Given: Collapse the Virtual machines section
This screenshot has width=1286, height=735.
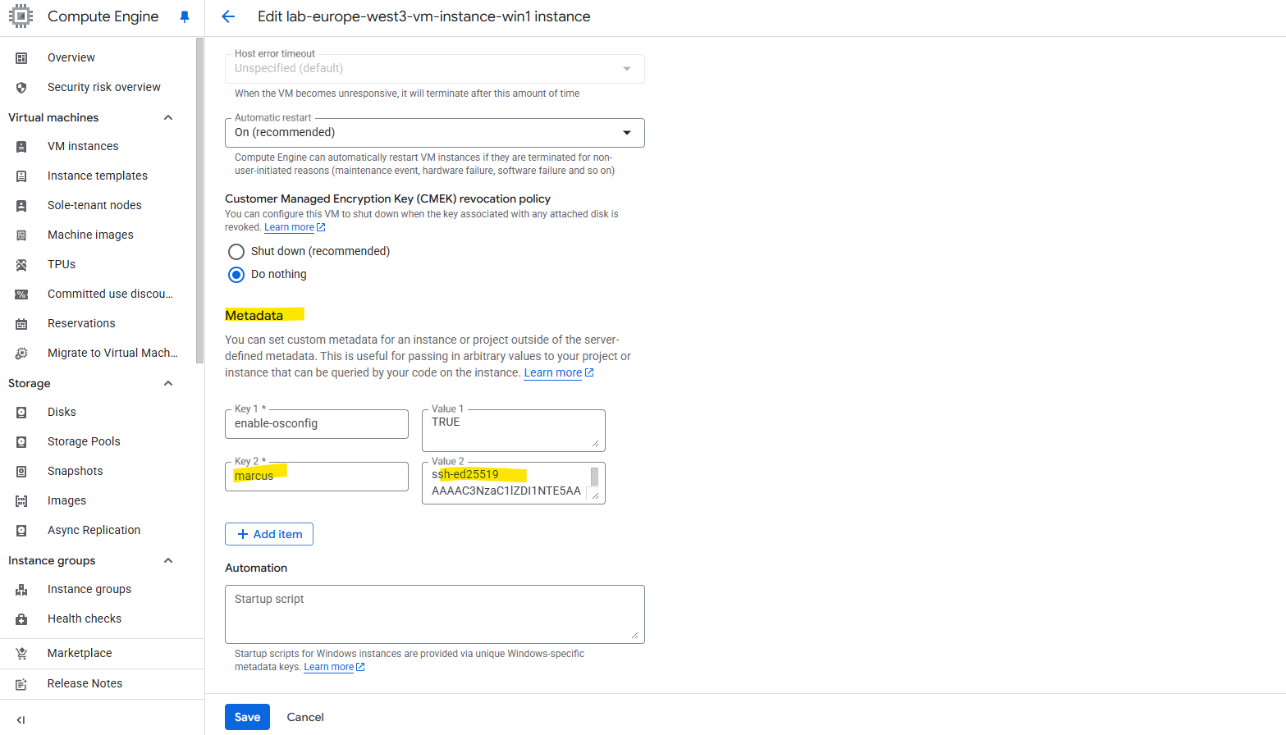Looking at the screenshot, I should [x=168, y=117].
